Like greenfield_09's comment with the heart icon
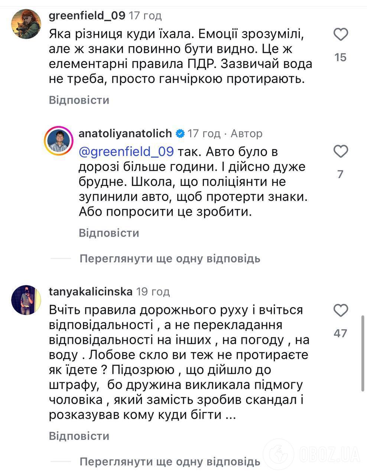This screenshot has height=476, width=367. (340, 34)
